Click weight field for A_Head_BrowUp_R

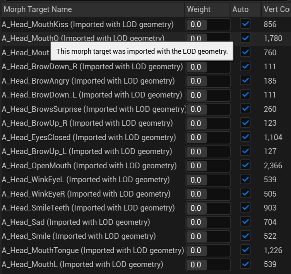click(208, 123)
